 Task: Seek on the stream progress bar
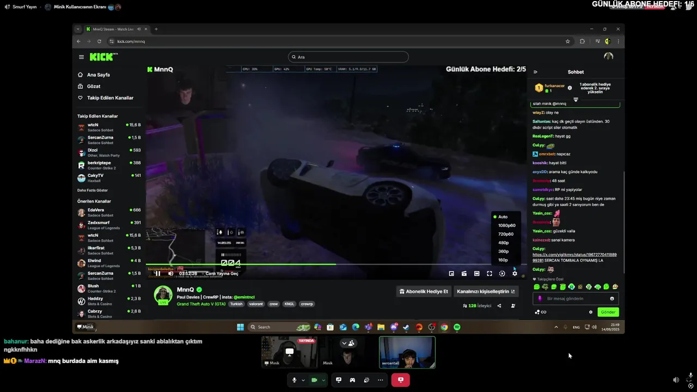pyautogui.click(x=335, y=265)
